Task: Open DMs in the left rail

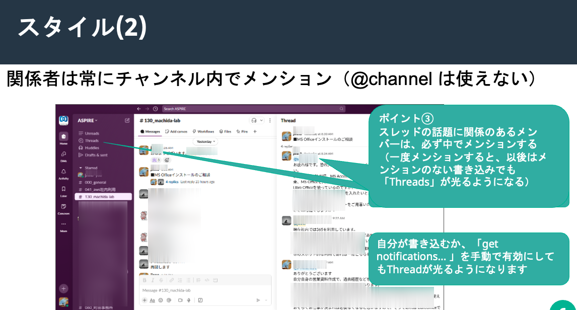Action: 63,156
